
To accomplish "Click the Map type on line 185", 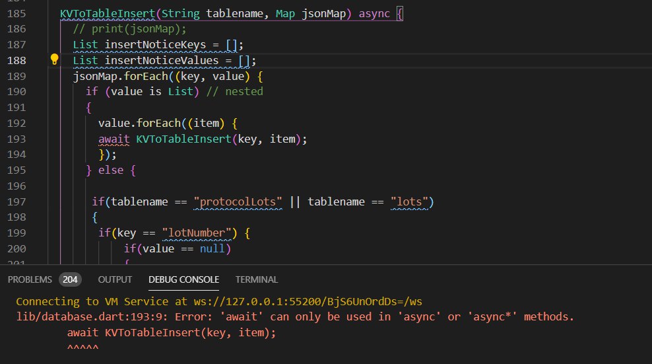I will point(285,14).
